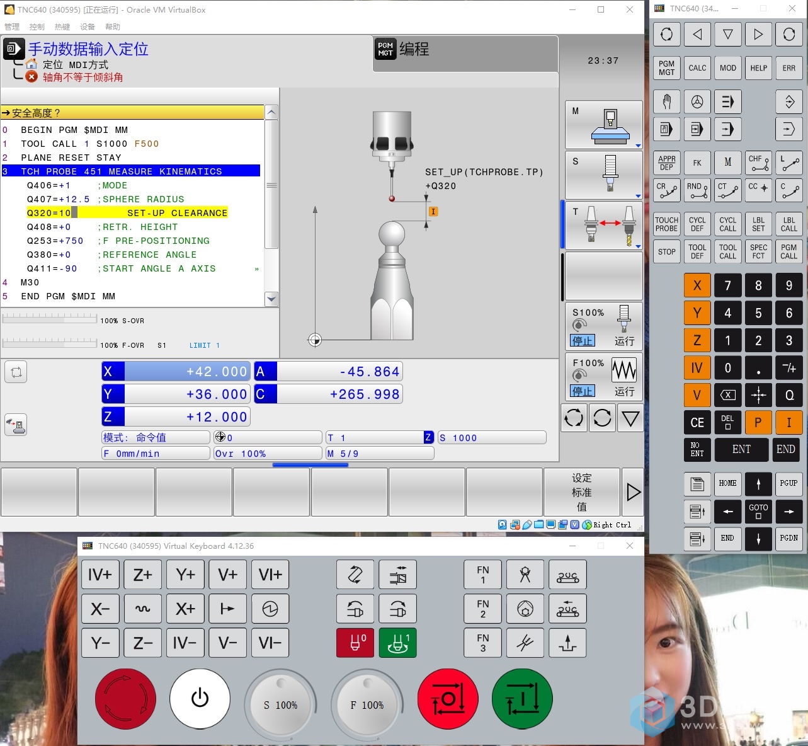
Task: Toggle the red spindle stop key
Action: pos(355,643)
